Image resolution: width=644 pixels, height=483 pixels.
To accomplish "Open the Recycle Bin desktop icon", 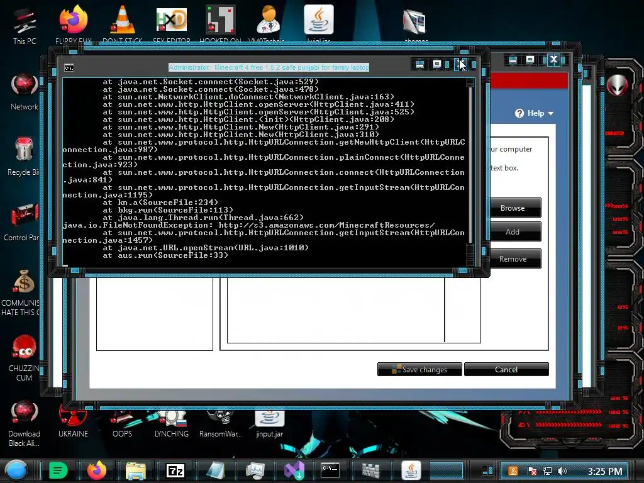I will click(x=25, y=157).
